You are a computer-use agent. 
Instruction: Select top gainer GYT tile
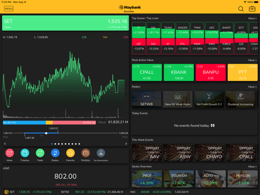pos(241,30)
